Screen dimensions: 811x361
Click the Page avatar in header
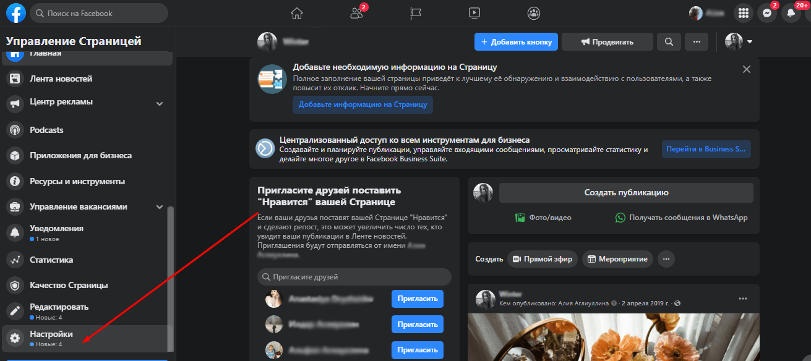pos(267,42)
